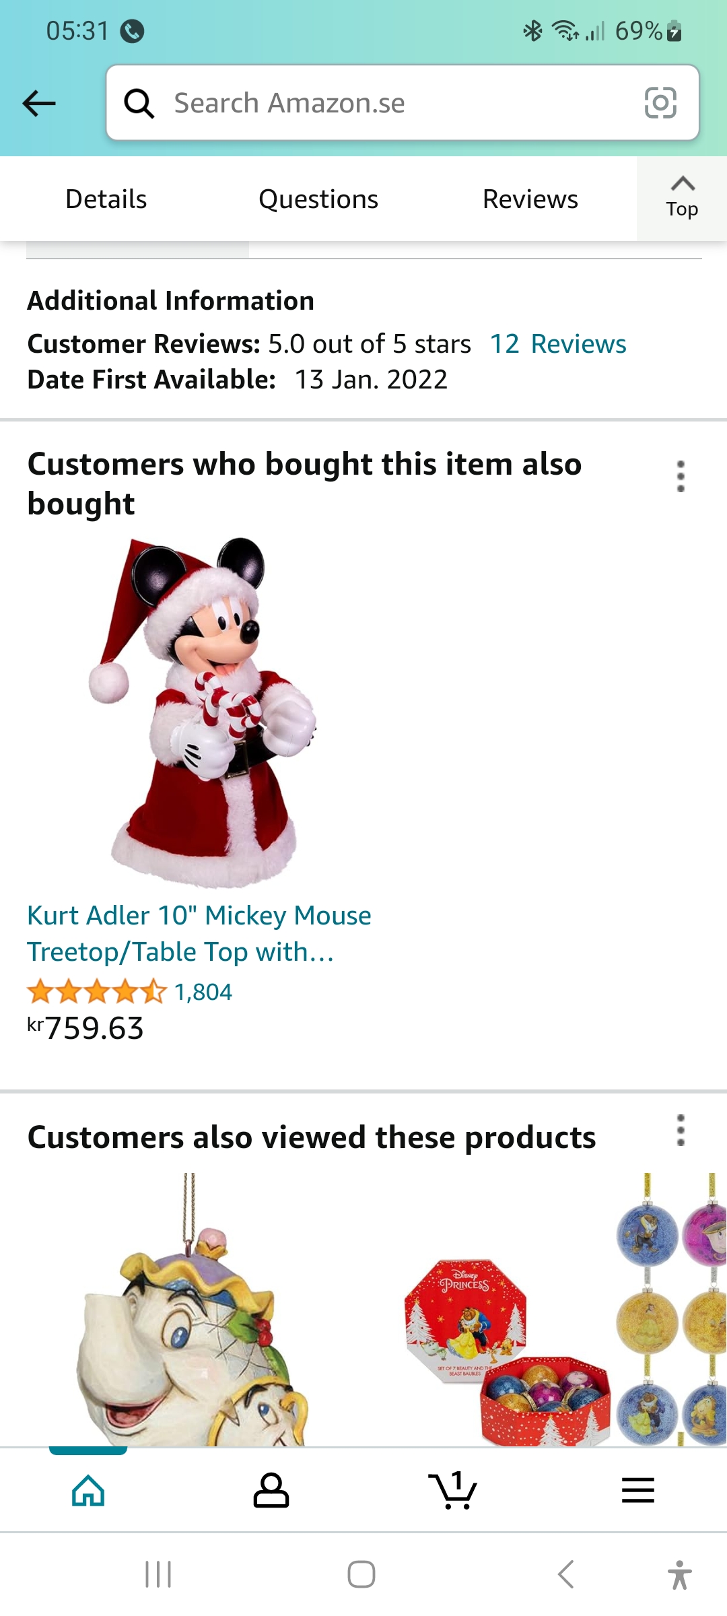727x1616 pixels.
Task: Open the Home tab icon
Action: coord(88,1490)
